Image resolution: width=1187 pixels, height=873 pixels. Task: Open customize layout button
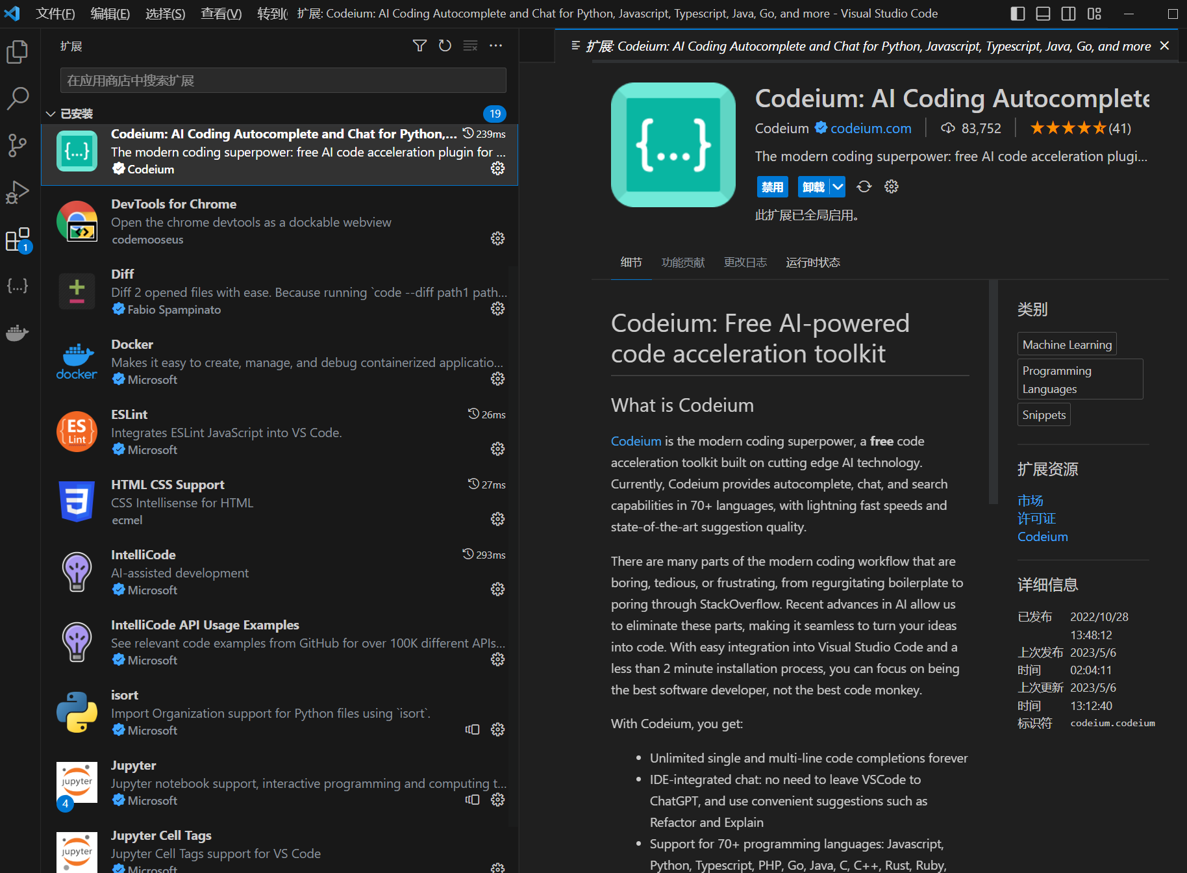click(1094, 14)
